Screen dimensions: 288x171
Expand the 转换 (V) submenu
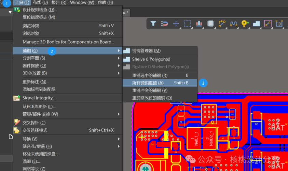tap(68, 139)
